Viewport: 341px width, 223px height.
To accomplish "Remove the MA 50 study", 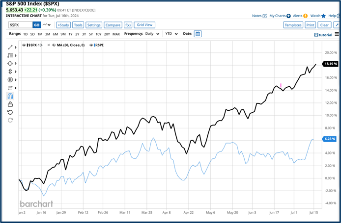I will [49, 45].
